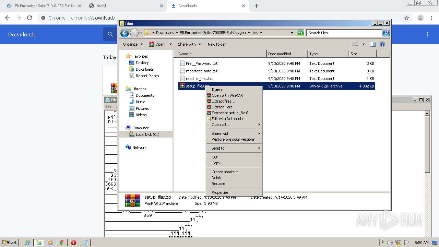Click the Chrome back arrow
The image size is (439, 247).
coord(8,18)
